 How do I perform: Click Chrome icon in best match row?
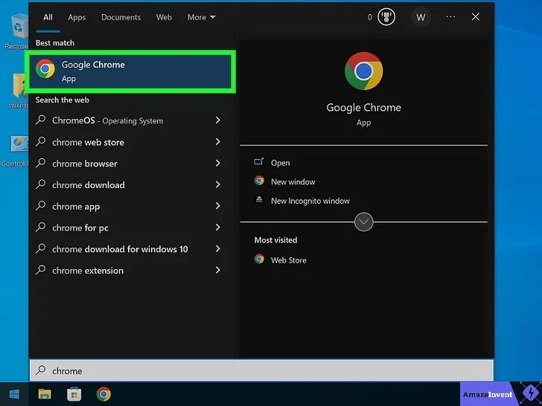[x=45, y=69]
